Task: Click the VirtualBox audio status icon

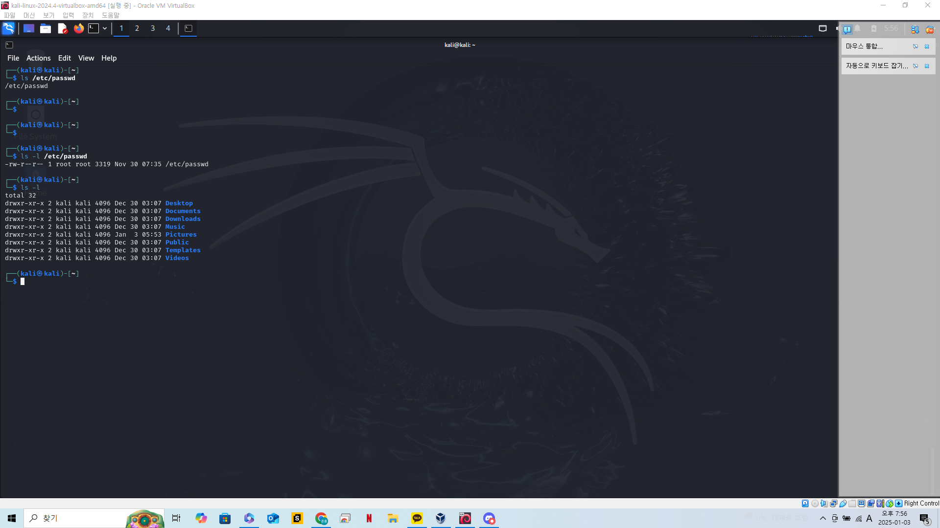Action: [824, 503]
